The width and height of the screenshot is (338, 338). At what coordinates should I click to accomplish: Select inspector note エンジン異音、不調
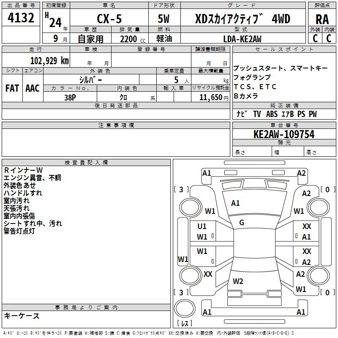click(33, 178)
